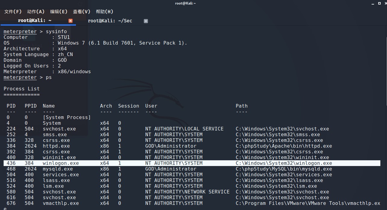The width and height of the screenshot is (387, 210).
Task: Click the highlighted winlogon.exe process name
Action: point(61,163)
